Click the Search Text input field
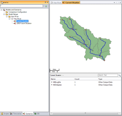The image size is (122, 116). pyautogui.click(x=108, y=75)
